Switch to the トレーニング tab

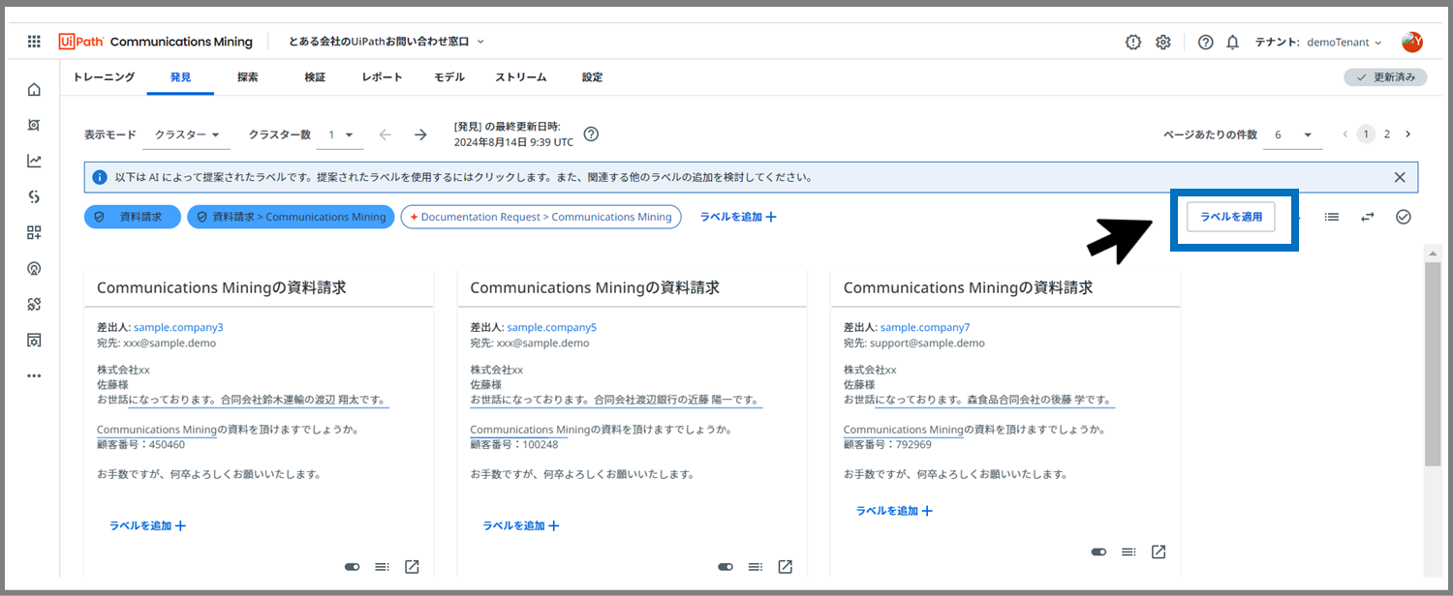104,77
